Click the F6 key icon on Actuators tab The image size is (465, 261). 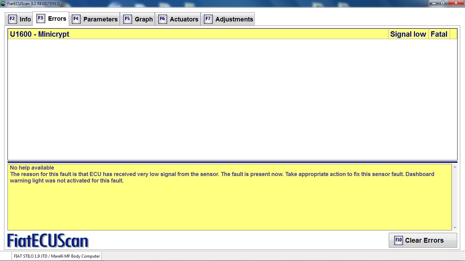click(162, 19)
